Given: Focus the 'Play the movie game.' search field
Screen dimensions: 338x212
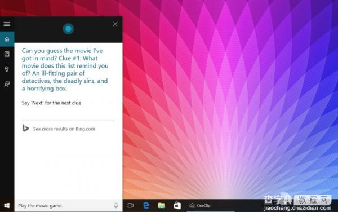Looking at the screenshot, I should point(68,206).
